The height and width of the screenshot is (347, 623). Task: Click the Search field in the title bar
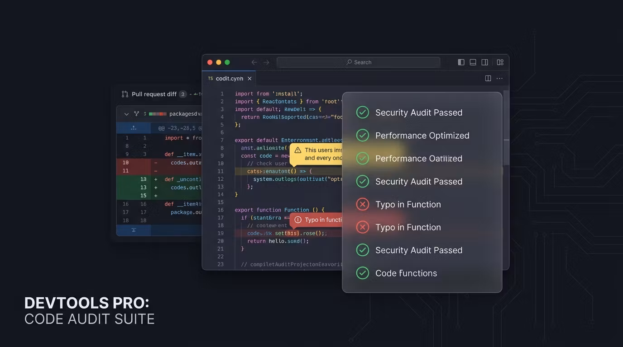pos(358,62)
